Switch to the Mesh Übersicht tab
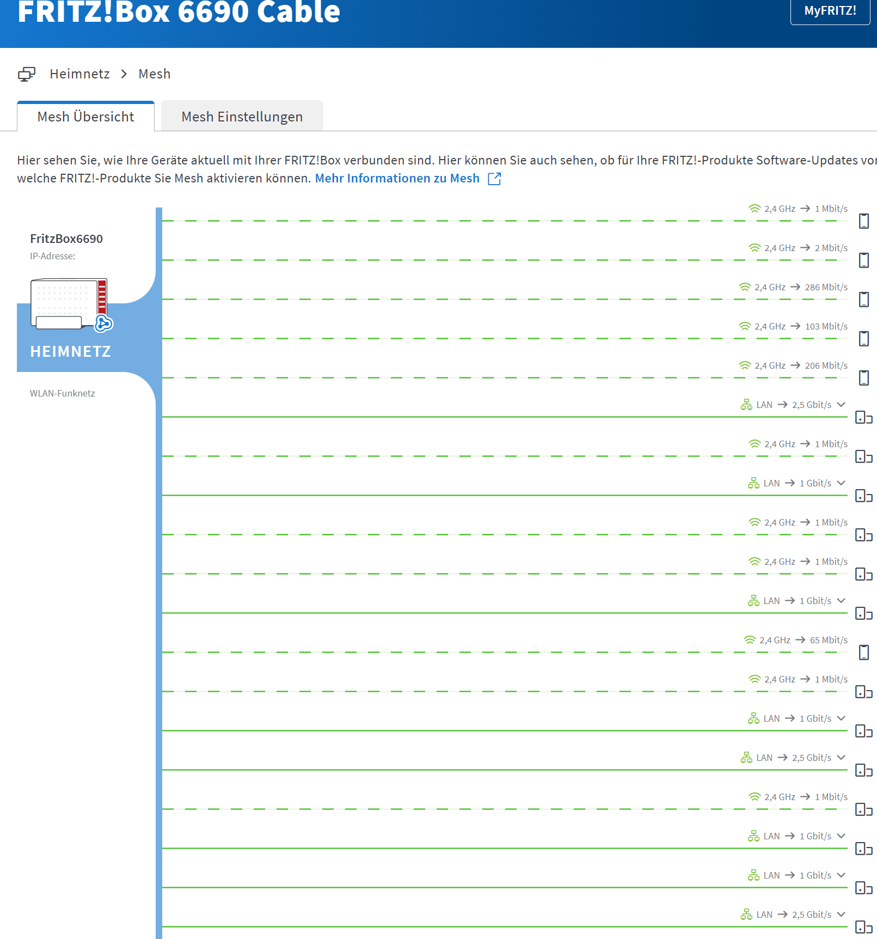Image resolution: width=877 pixels, height=939 pixels. (85, 117)
